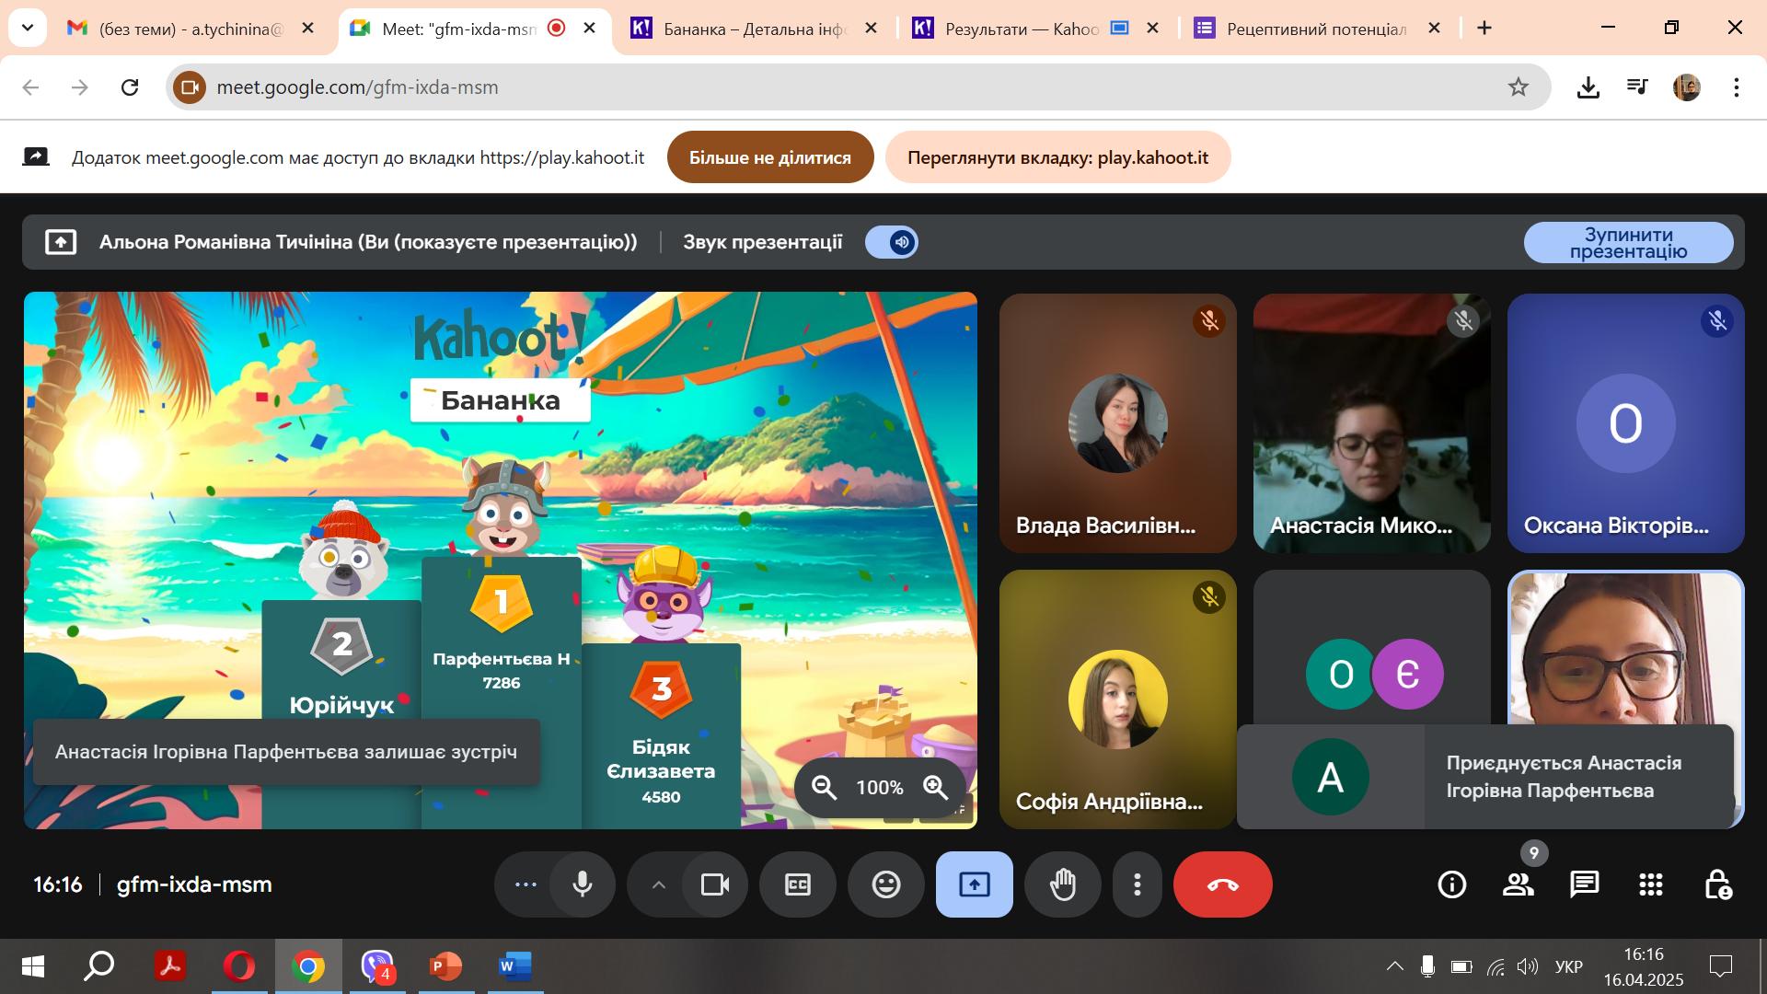Open host controls lock icon
Screen dimensions: 1767x994
pyautogui.click(x=1717, y=884)
